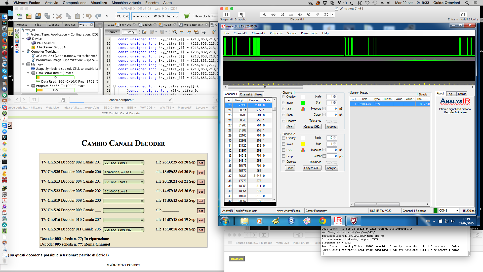Click New File icon in MPLAB toolbar

[20, 16]
